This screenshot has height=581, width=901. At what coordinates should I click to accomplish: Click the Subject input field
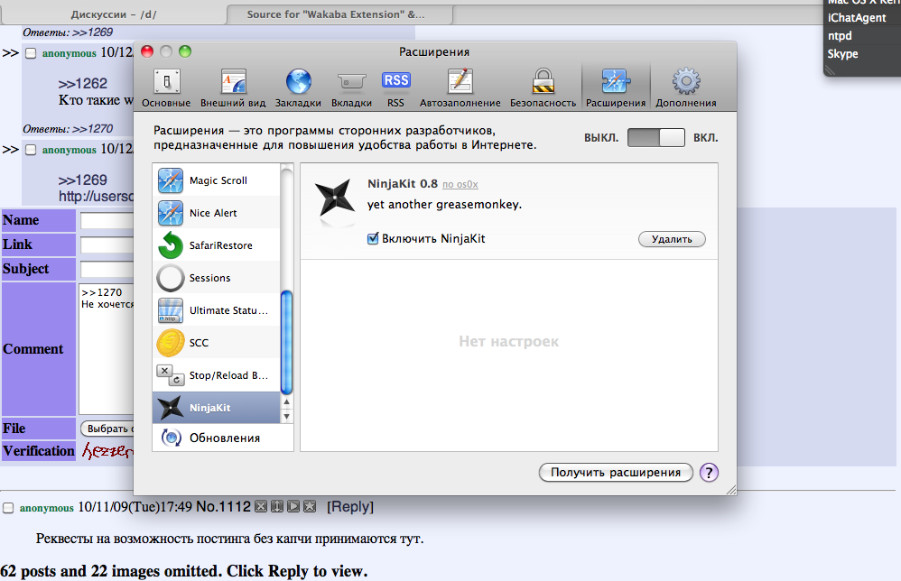(x=107, y=269)
